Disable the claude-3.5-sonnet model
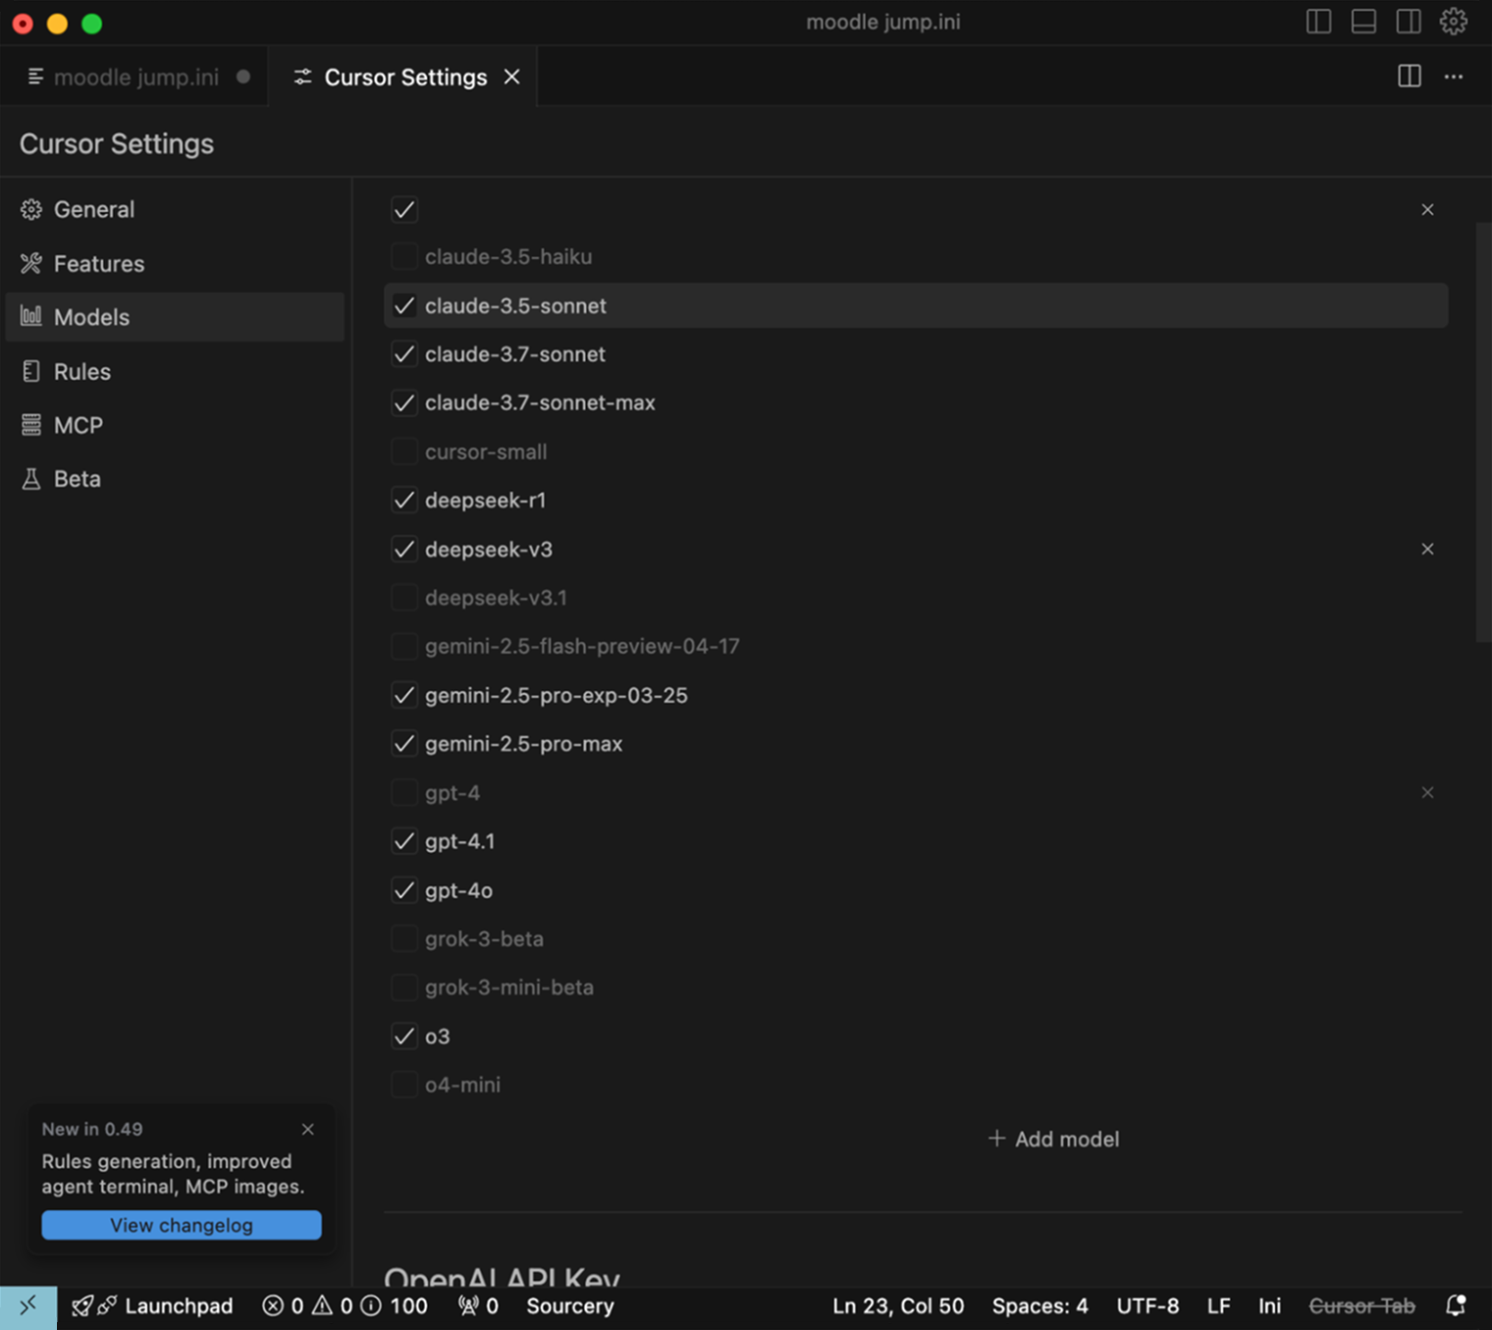The image size is (1492, 1330). click(x=404, y=305)
